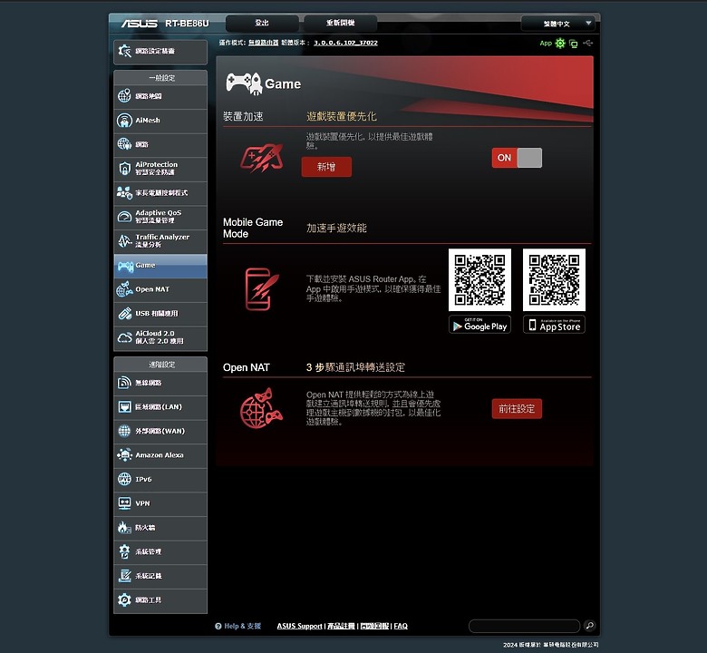The image size is (707, 653).
Task: Click the QR code above Google Play
Action: coord(479,280)
